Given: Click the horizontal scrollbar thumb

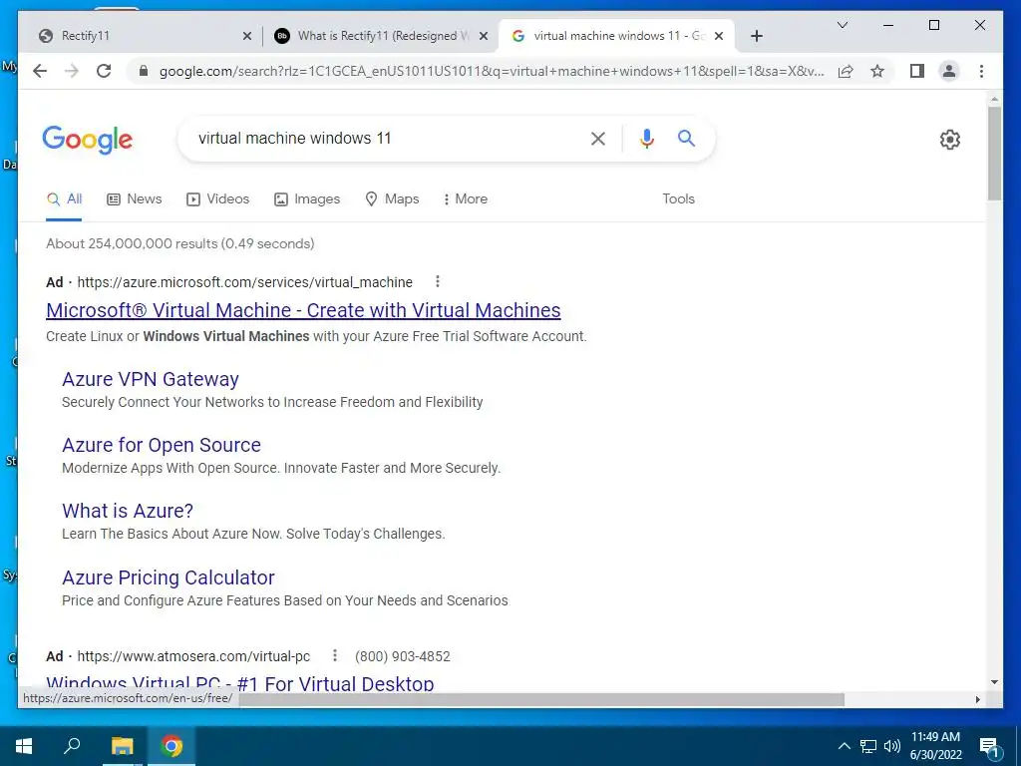Looking at the screenshot, I should (541, 699).
